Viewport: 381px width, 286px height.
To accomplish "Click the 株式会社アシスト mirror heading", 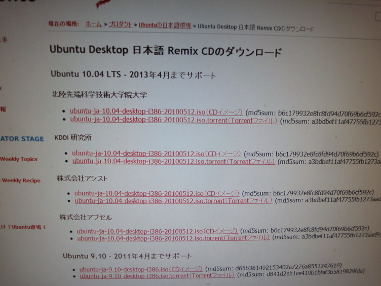I will click(82, 178).
